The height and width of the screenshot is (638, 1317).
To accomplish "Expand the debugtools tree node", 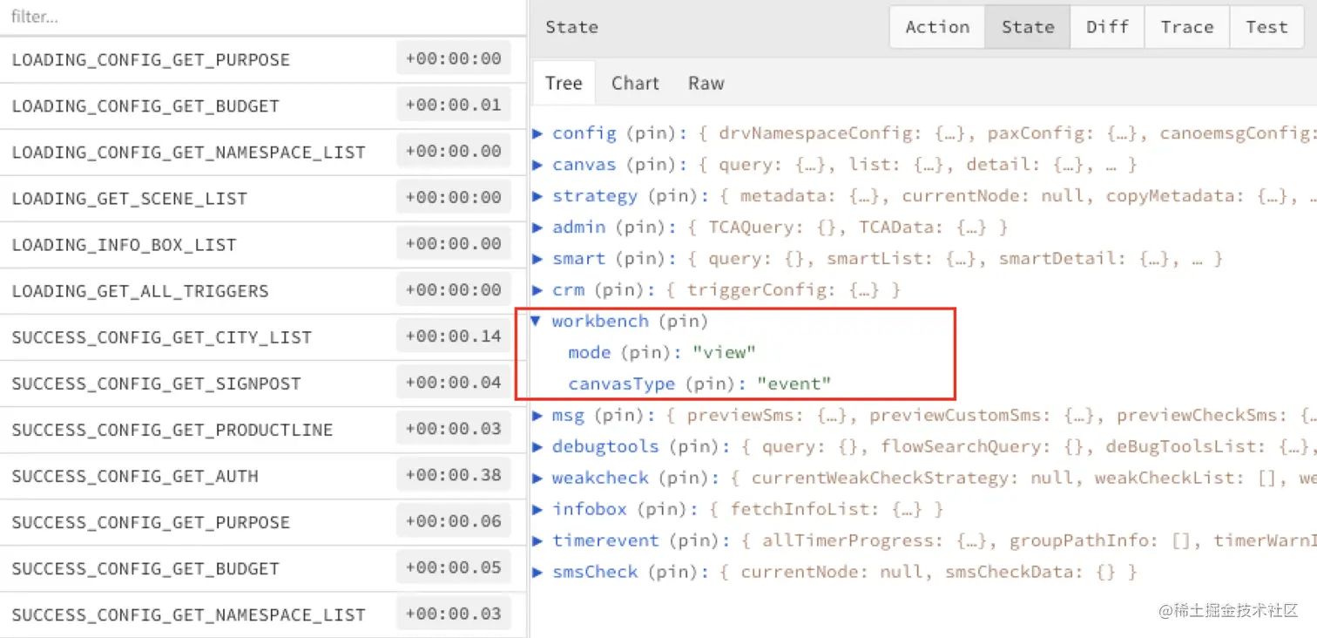I will click(538, 447).
